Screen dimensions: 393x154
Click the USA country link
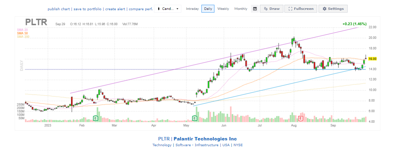tap(226, 145)
